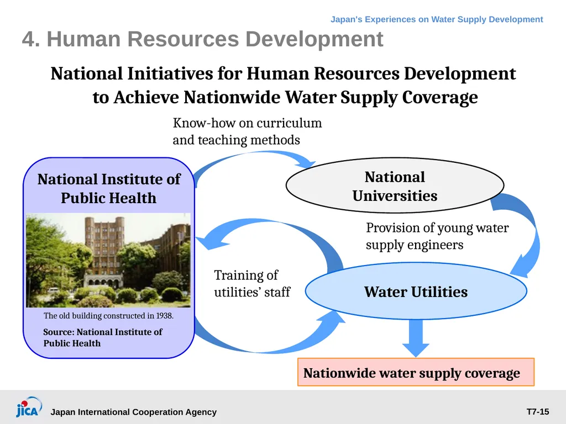Click the "Japan's Experiences on Water Supply Development" header

(x=437, y=19)
